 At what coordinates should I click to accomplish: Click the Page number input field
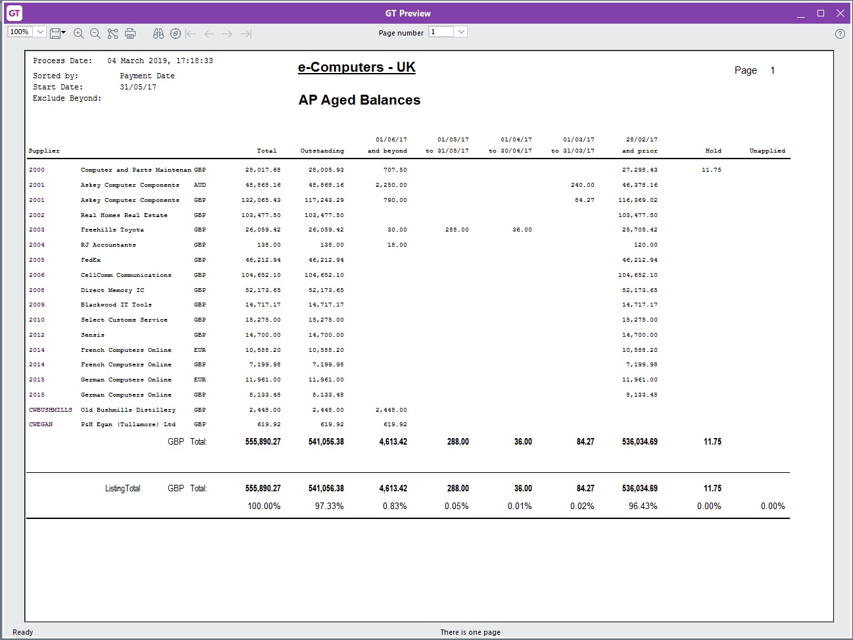click(x=441, y=32)
